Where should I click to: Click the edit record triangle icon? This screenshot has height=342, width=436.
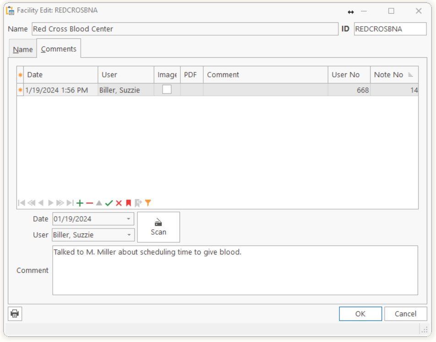coord(99,203)
